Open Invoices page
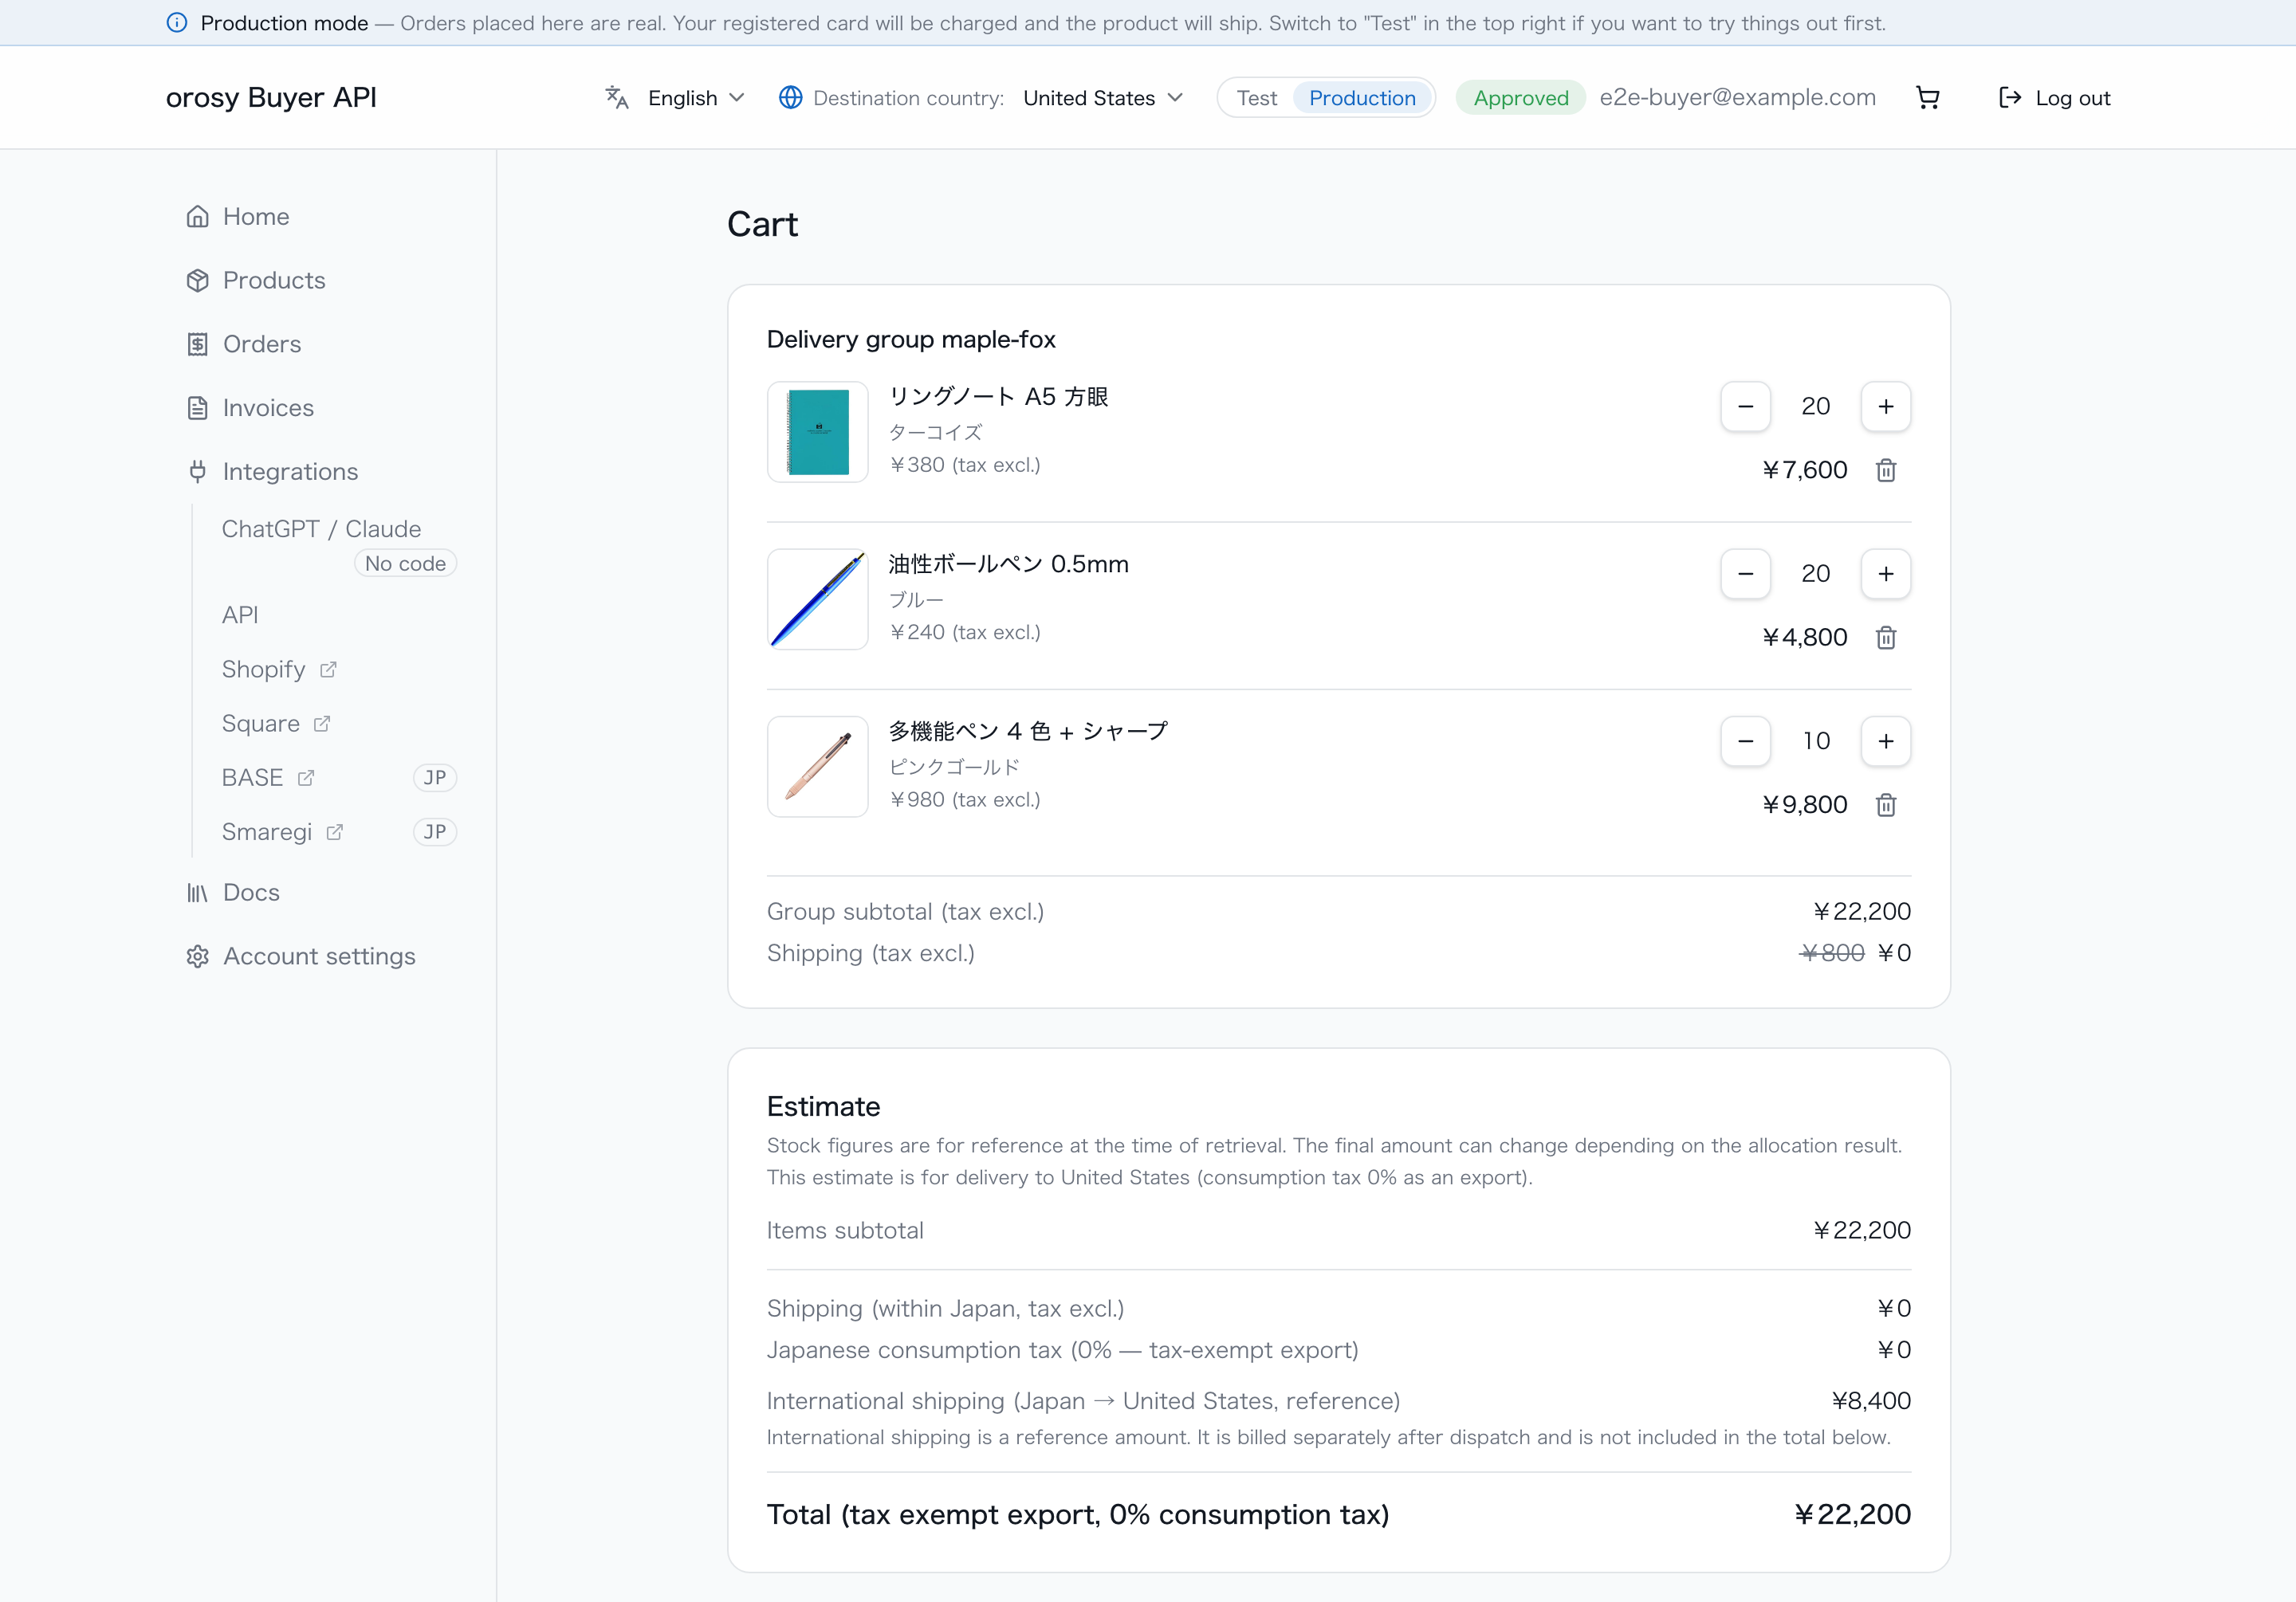 [250, 408]
